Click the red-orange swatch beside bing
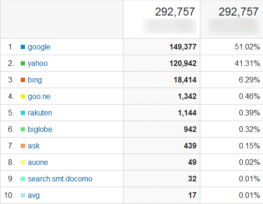The height and width of the screenshot is (204, 263). (x=23, y=80)
